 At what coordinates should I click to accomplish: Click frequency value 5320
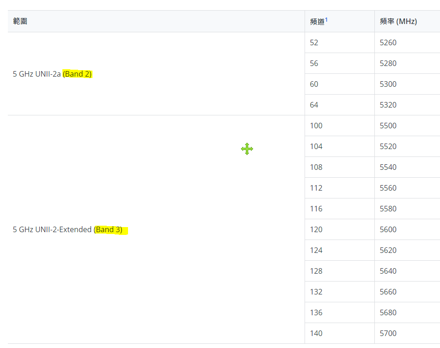point(388,105)
